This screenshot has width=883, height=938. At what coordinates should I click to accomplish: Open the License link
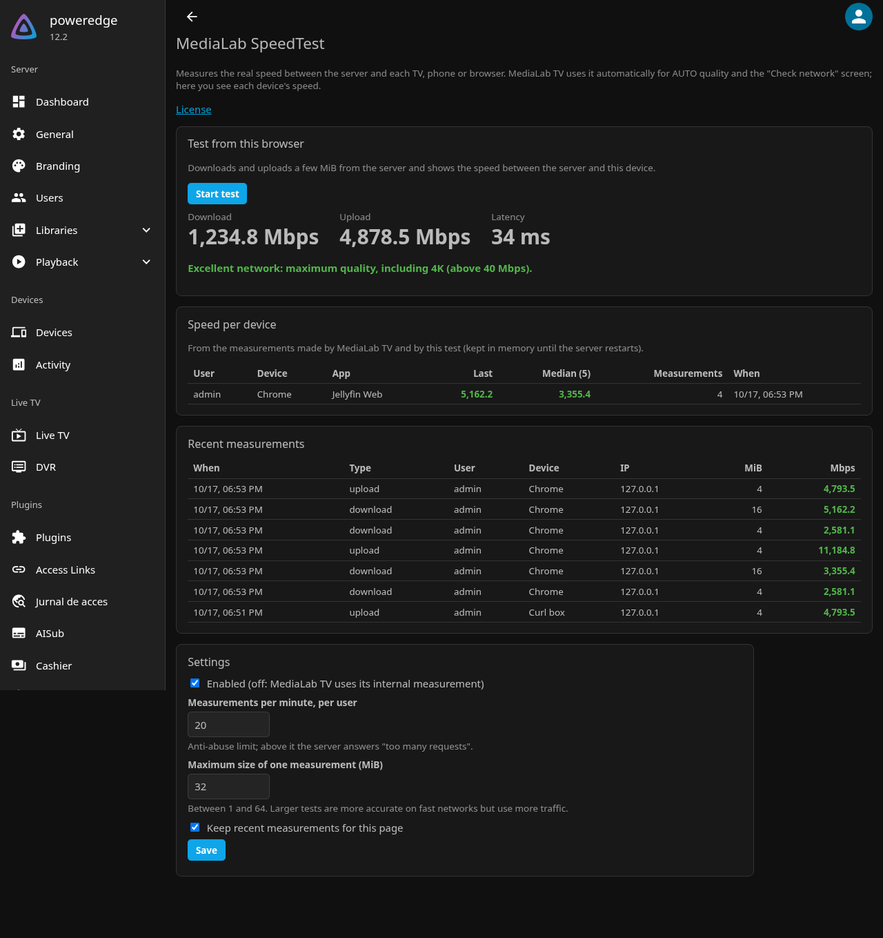pos(193,110)
